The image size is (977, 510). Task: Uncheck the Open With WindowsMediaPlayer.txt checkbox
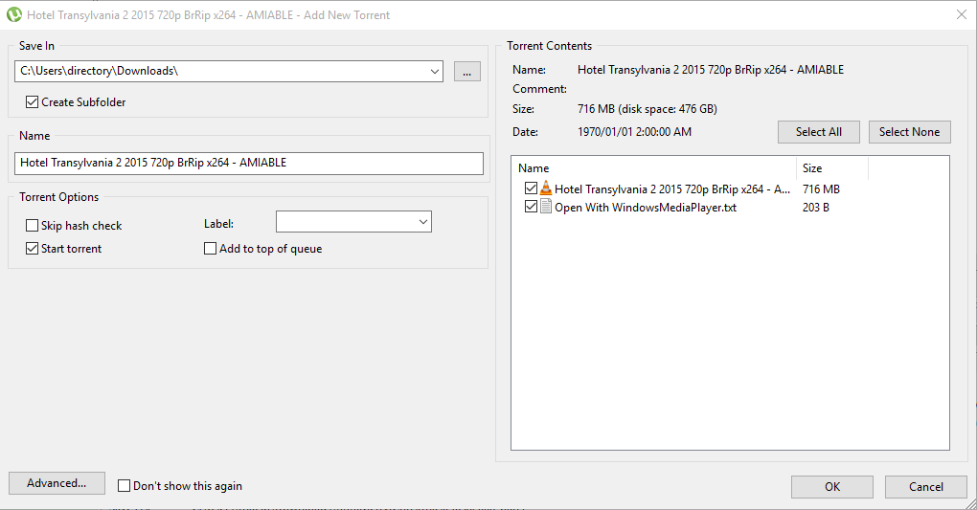(x=531, y=207)
